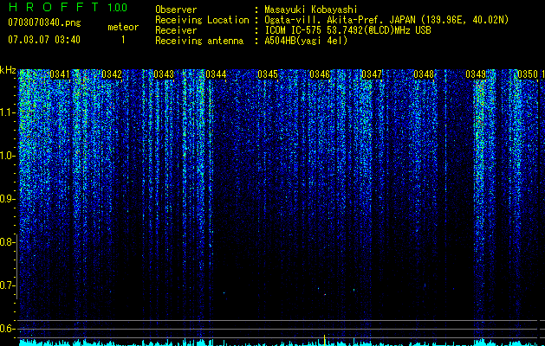Click the 0347 time marker
Image resolution: width=545 pixels, height=346 pixels.
(x=372, y=74)
